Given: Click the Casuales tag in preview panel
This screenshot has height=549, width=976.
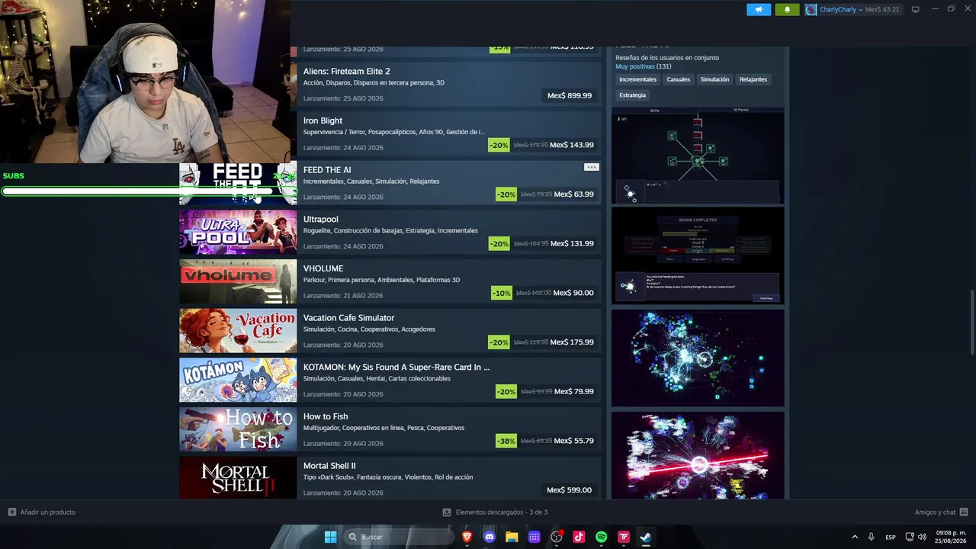Looking at the screenshot, I should (x=679, y=79).
